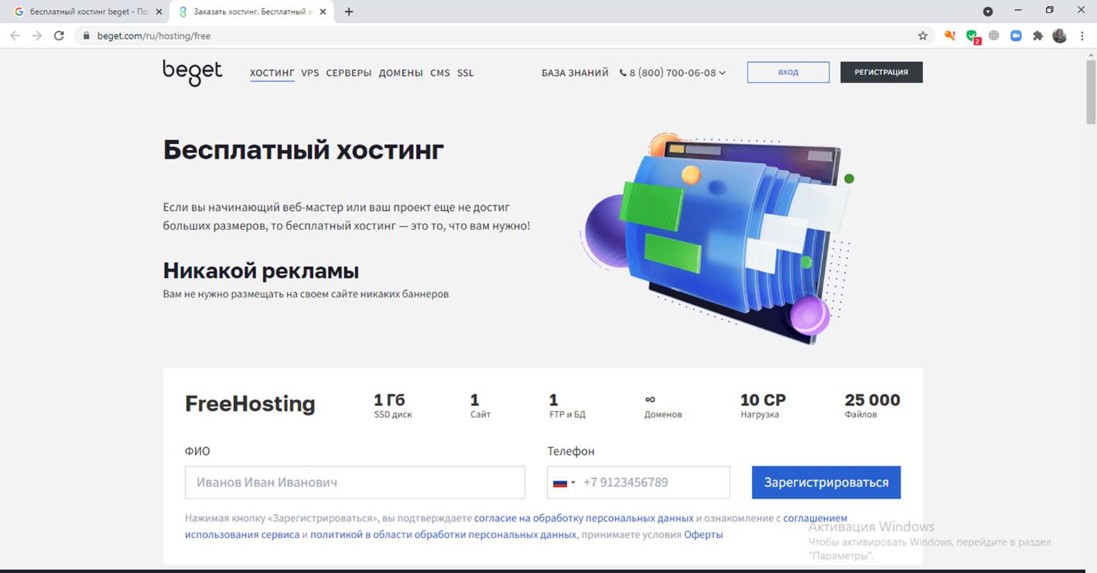Screen dimensions: 1097x573
Task: Bookmark this page with the star icon
Action: click(x=922, y=36)
